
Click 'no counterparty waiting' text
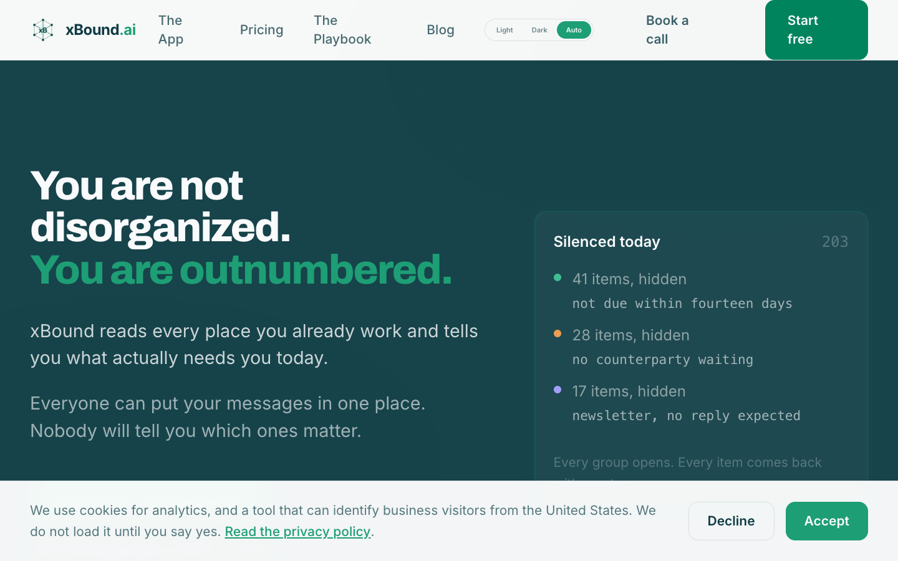click(x=663, y=360)
